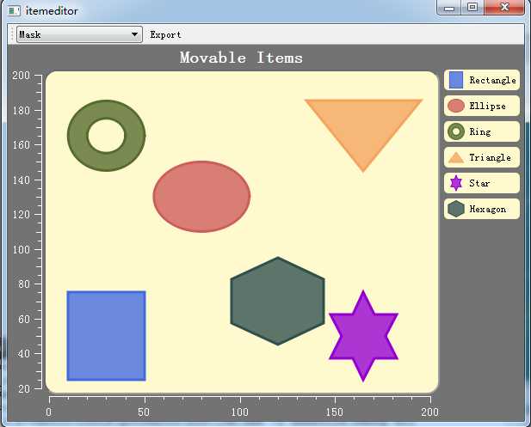Screen dimensions: 531x427
Task: Select the dark green hexagon on canvas
Action: click(x=278, y=301)
